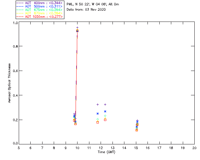
Task: Click x-axis tick label 18
Action: [171, 148]
